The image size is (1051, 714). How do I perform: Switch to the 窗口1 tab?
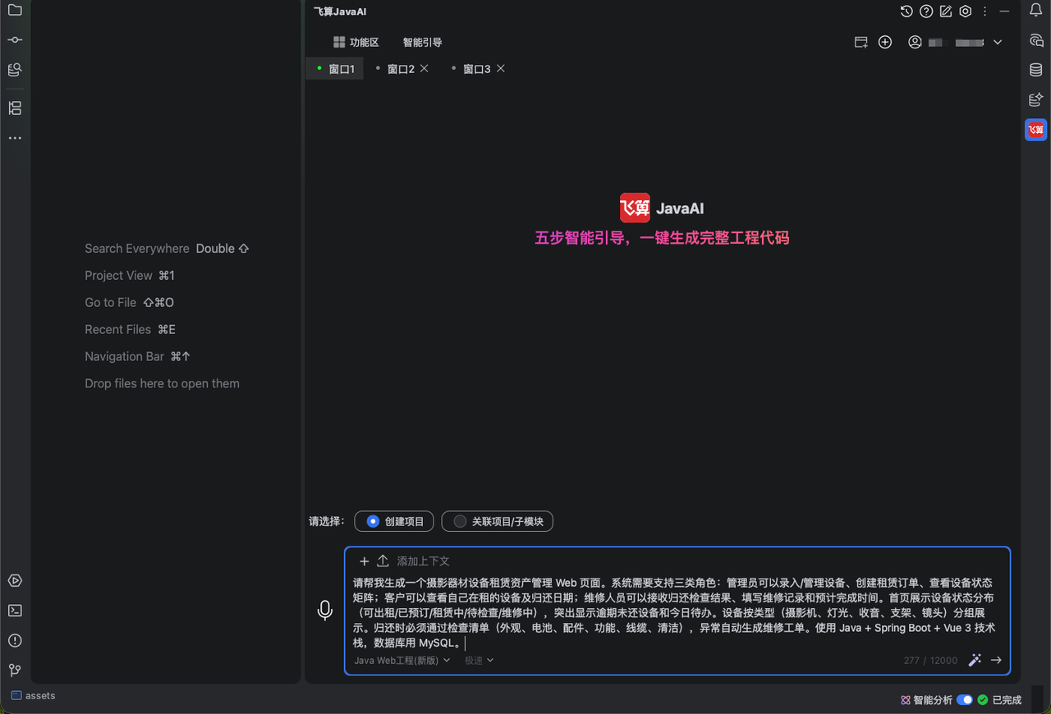tap(335, 69)
